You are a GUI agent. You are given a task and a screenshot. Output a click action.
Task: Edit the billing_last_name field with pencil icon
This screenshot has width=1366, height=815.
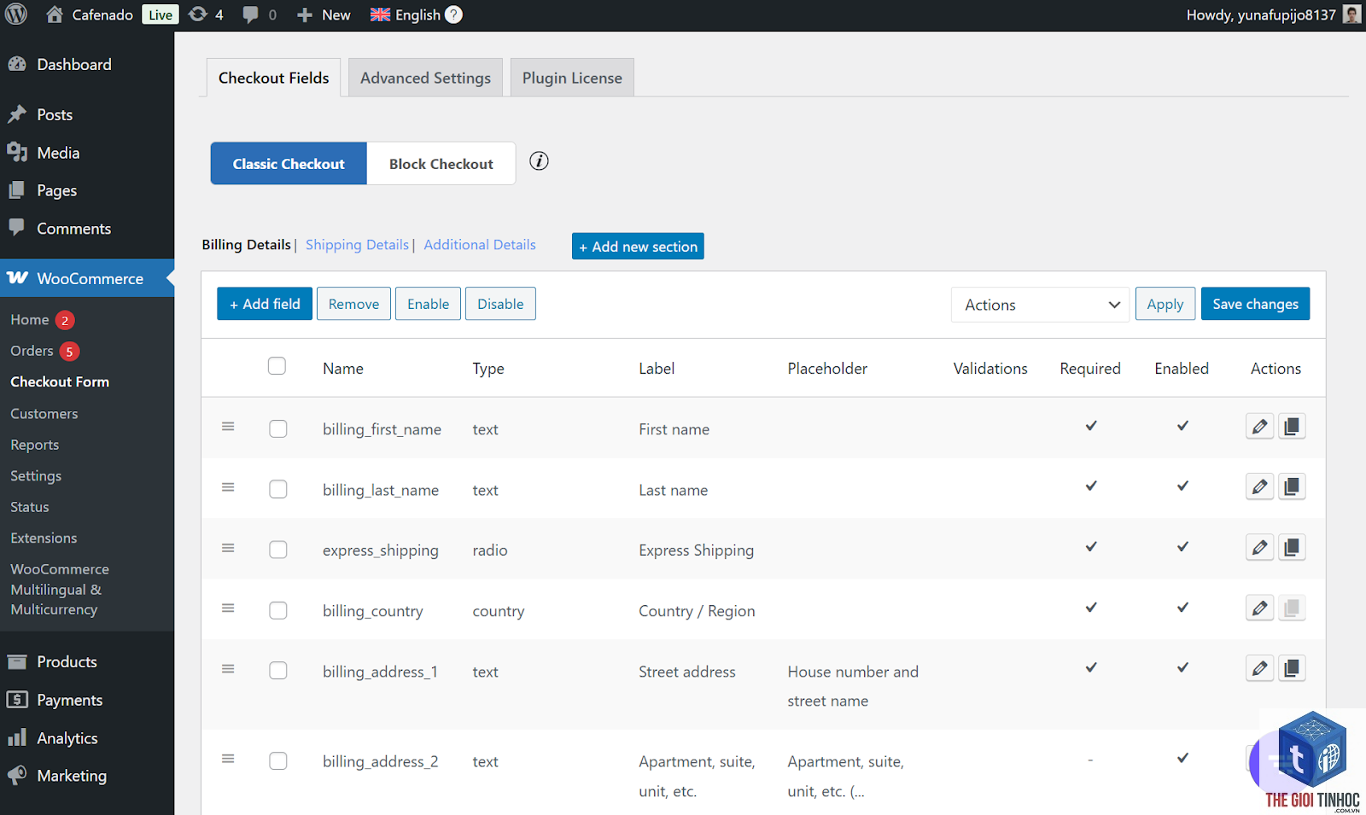coord(1259,486)
